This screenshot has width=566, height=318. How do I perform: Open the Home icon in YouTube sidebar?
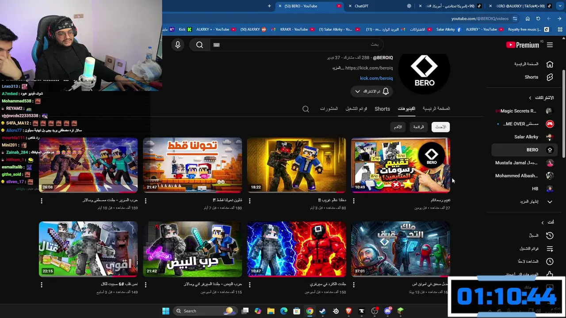click(550, 64)
